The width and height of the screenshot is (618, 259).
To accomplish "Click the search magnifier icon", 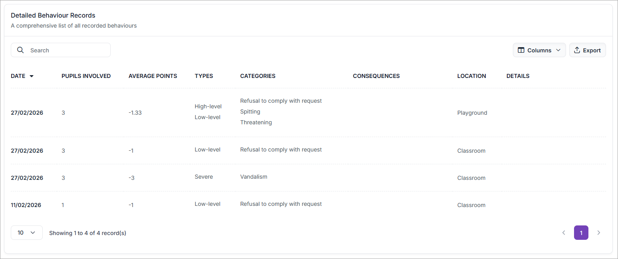I will pos(20,50).
